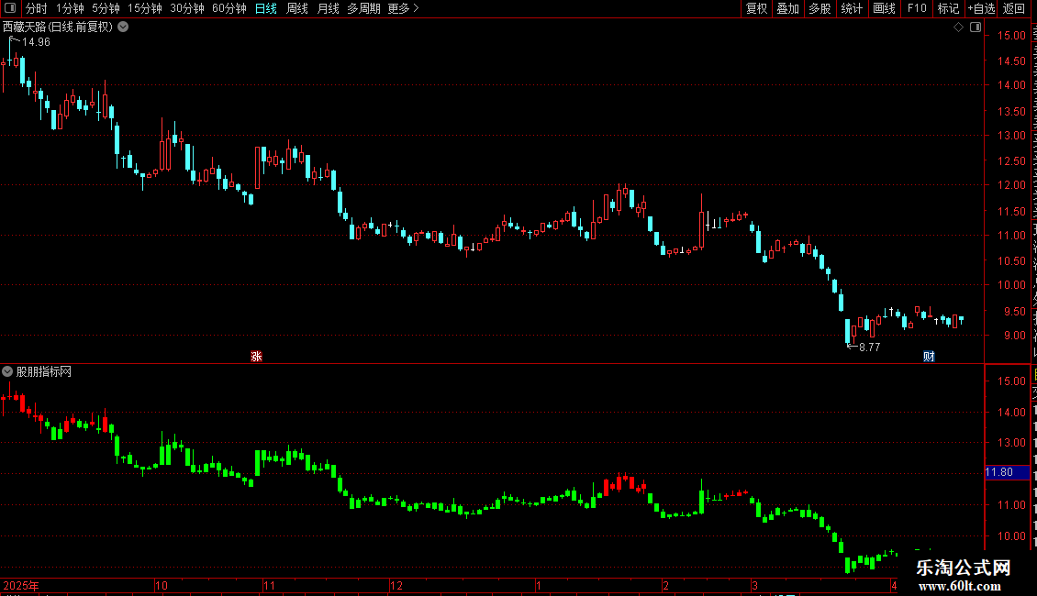The height and width of the screenshot is (596, 1037).
Task: Click the 11.80 highlighted price on axis
Action: pyautogui.click(x=1007, y=472)
